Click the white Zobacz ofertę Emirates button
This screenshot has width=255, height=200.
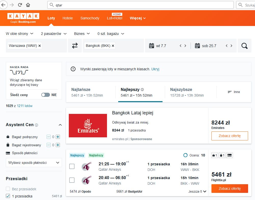(230, 136)
